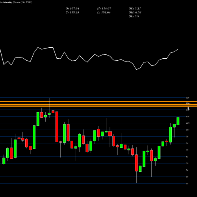Image resolution: width=197 pixels, height=197 pixels.
Task: Click the OC: 5.21 reading
Action: 135,9
